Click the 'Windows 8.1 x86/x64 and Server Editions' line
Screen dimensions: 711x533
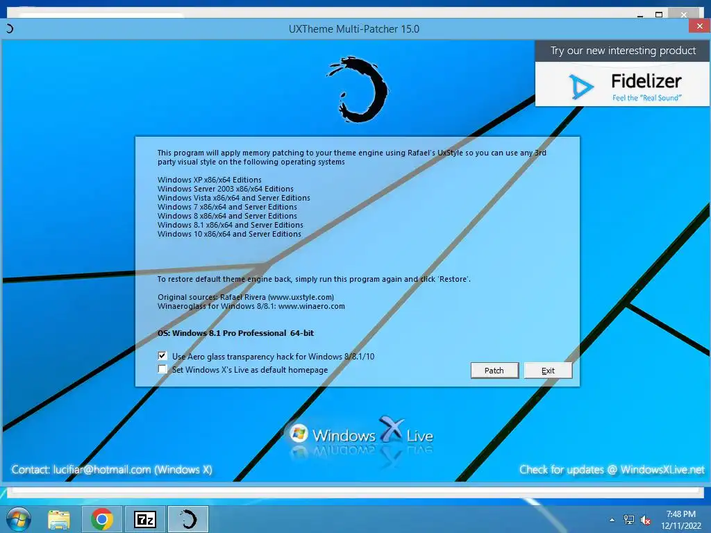coord(231,225)
